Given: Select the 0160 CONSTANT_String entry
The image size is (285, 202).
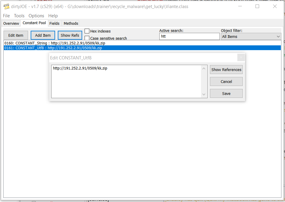Looking at the screenshot, I should pyautogui.click(x=55, y=43).
